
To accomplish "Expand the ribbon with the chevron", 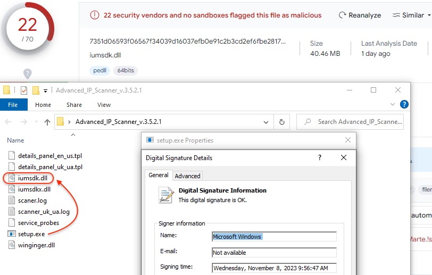I will (393, 105).
